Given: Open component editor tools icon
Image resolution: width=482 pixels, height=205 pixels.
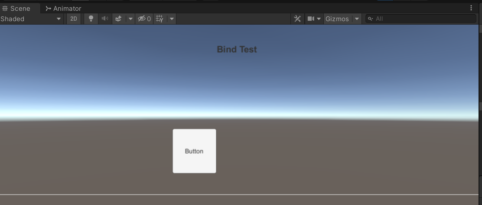Looking at the screenshot, I should [x=297, y=19].
